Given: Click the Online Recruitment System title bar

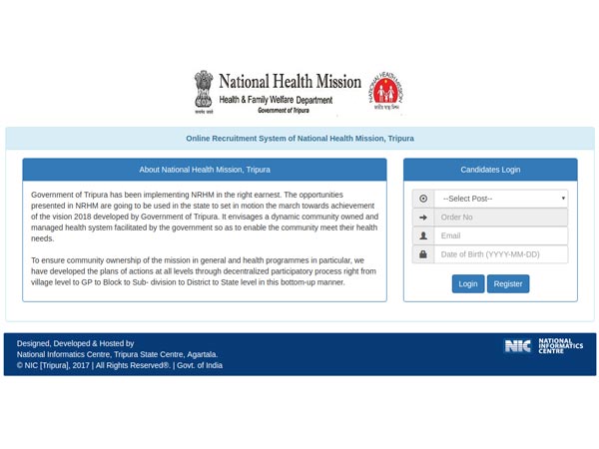Looking at the screenshot, I should point(299,139).
